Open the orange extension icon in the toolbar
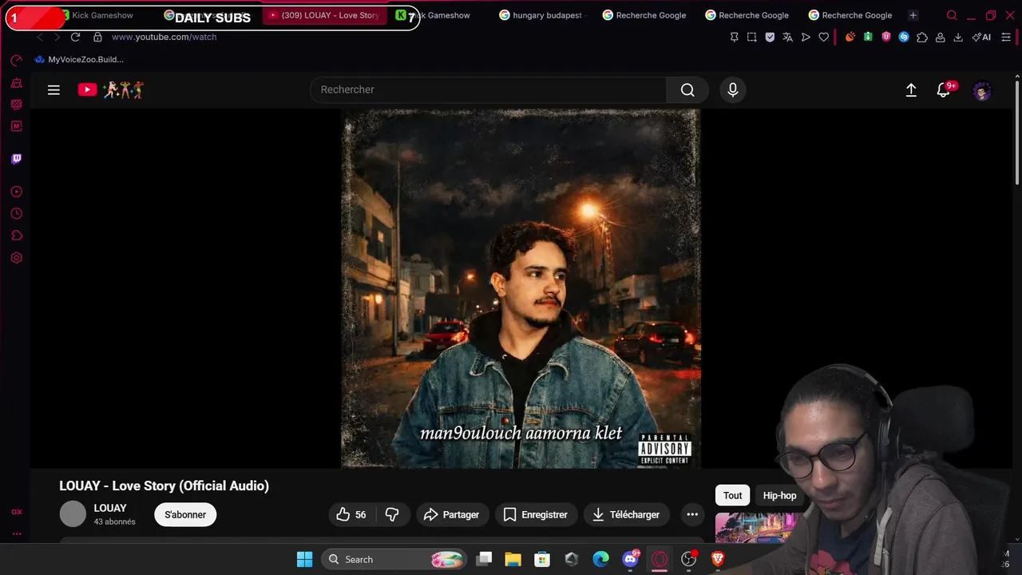The width and height of the screenshot is (1022, 575). point(850,37)
